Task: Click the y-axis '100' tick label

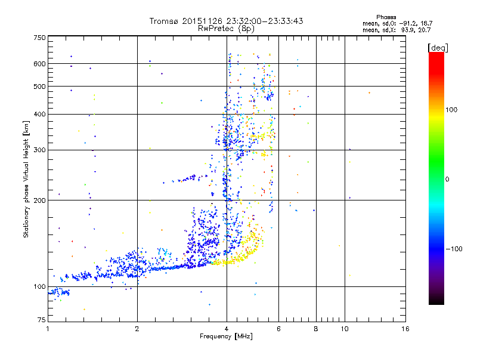Action: click(39, 286)
